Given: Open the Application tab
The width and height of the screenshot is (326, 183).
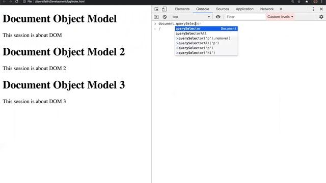Looking at the screenshot, I should click(244, 9).
